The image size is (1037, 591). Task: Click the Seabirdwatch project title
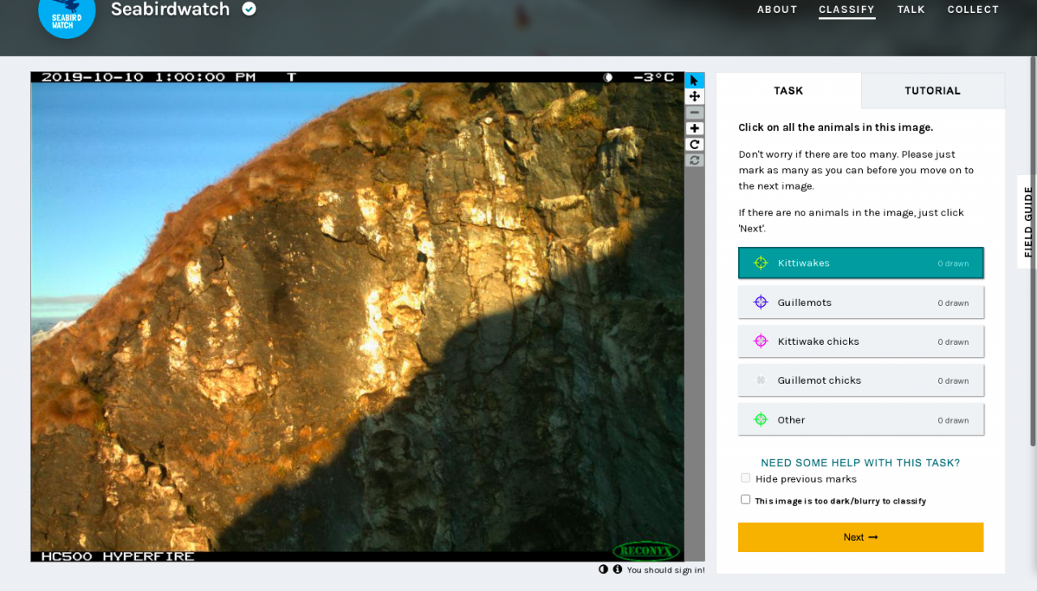pyautogui.click(x=170, y=10)
